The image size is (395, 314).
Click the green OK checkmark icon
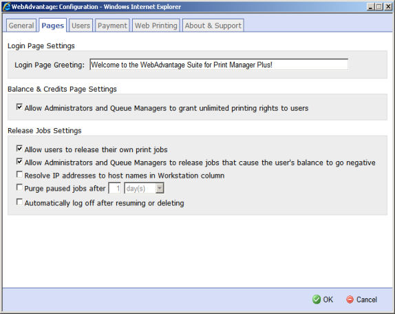(x=317, y=300)
